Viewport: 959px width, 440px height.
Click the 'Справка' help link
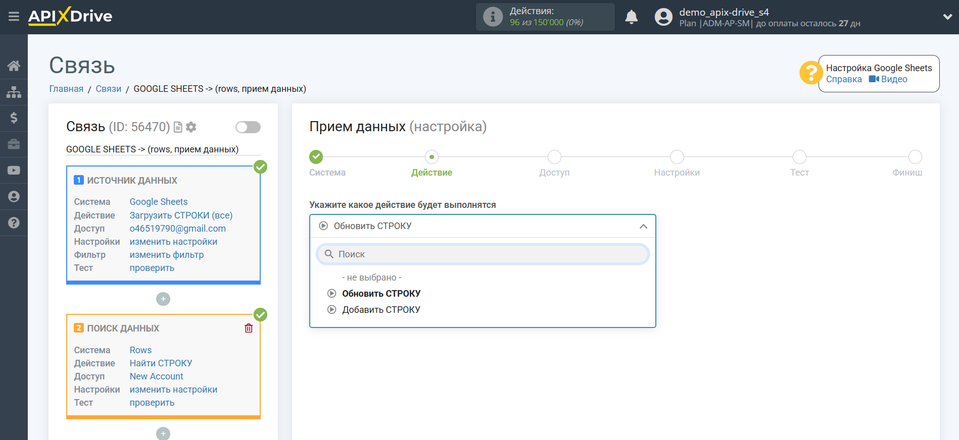pos(844,79)
